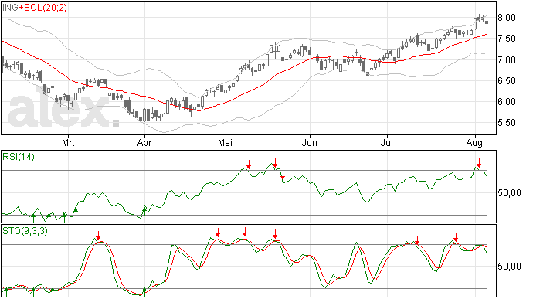This screenshot has width=533, height=299.
Task: Select the Jul month label
Action: point(386,142)
